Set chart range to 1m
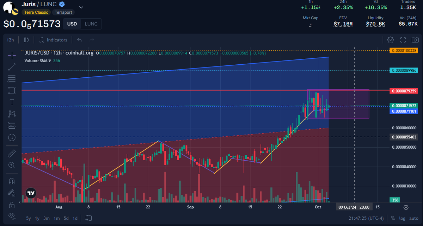The width and height of the screenshot is (423, 226). (x=56, y=218)
